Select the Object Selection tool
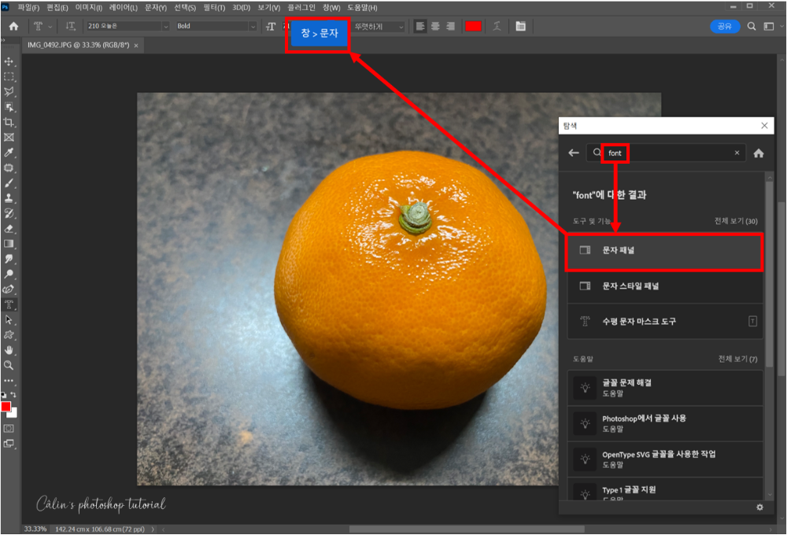 (x=9, y=107)
